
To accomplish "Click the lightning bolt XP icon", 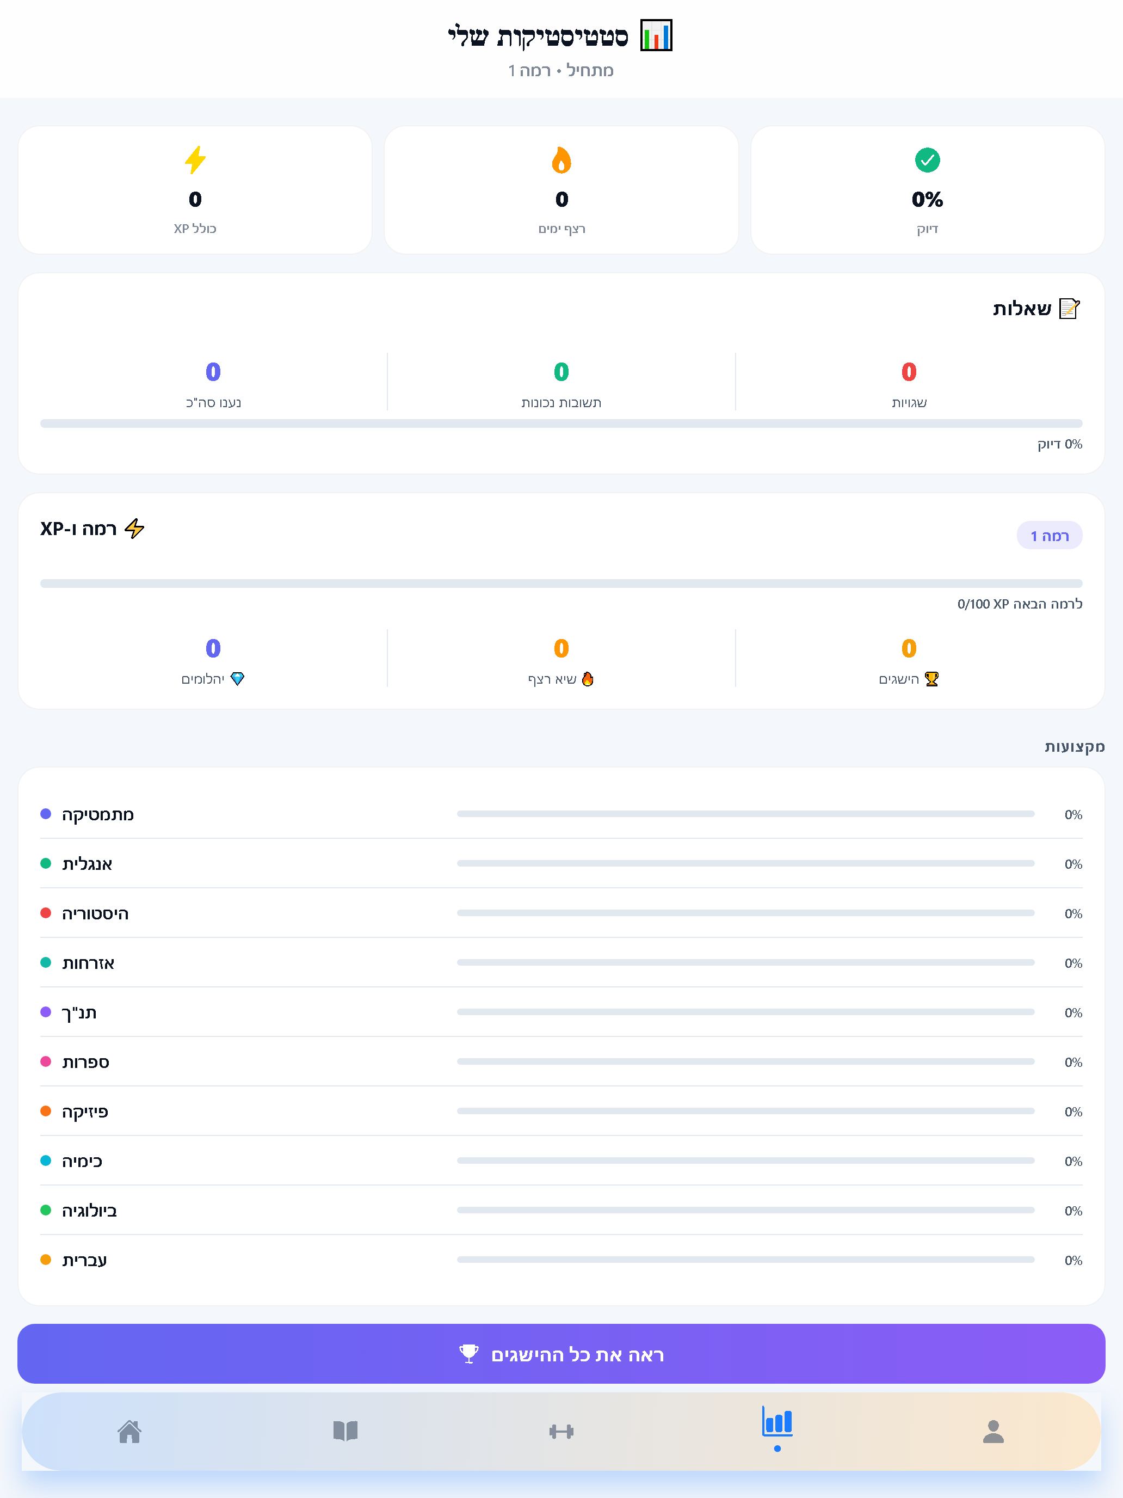I will 195,160.
